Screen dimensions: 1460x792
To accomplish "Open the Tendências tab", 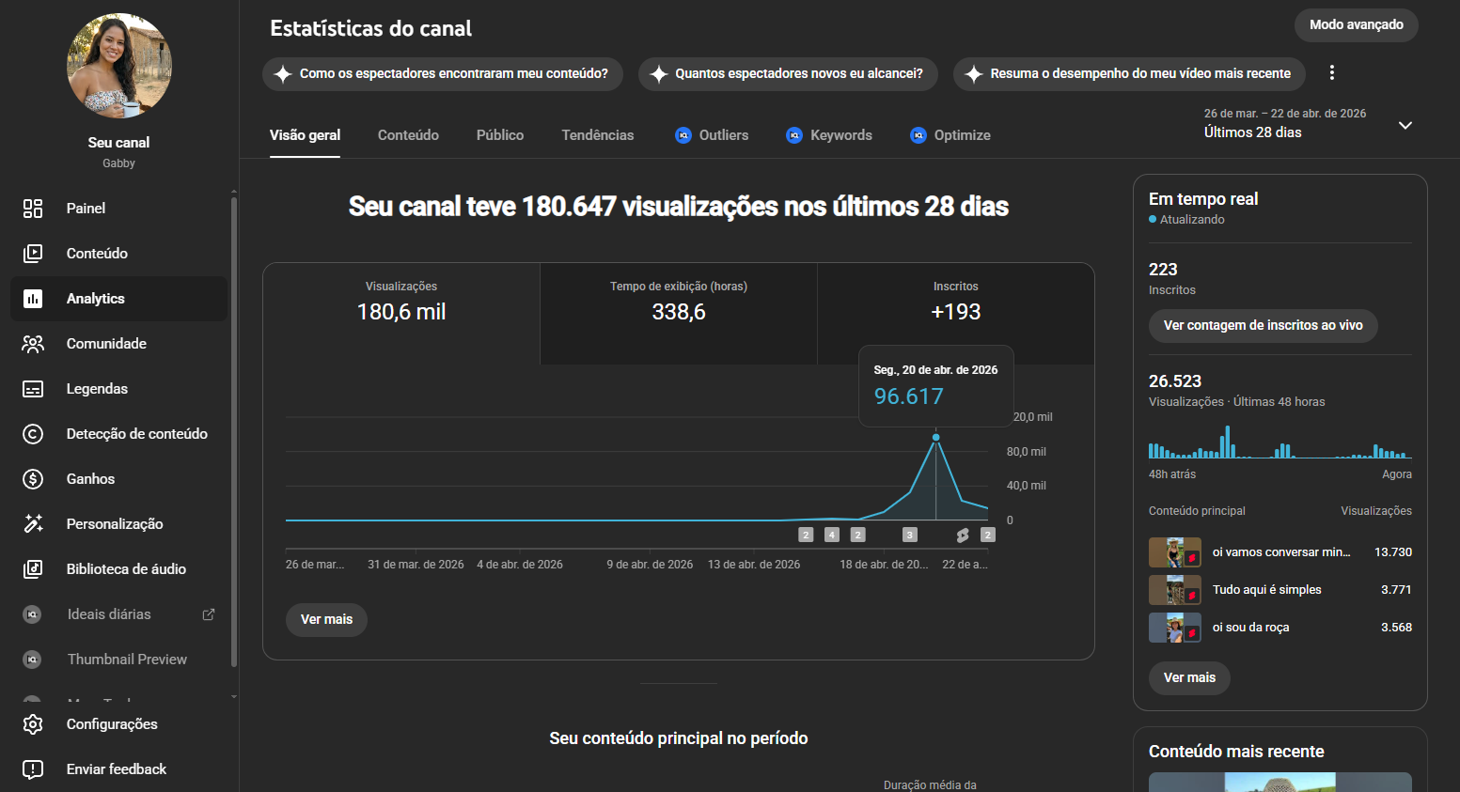I will [598, 135].
